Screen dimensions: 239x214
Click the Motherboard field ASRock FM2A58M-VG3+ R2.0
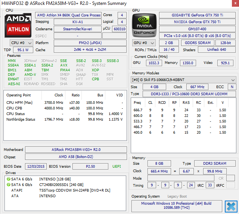[x=76, y=149]
